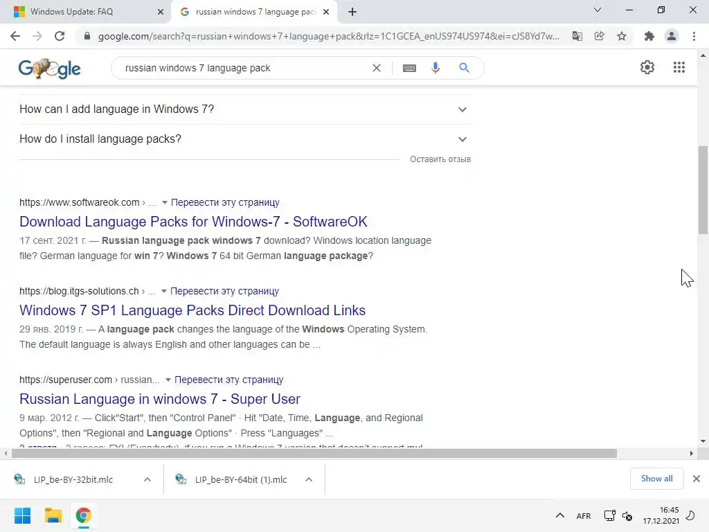Open the taskbar clock showing 16:45
The image size is (709, 532).
pyautogui.click(x=661, y=515)
